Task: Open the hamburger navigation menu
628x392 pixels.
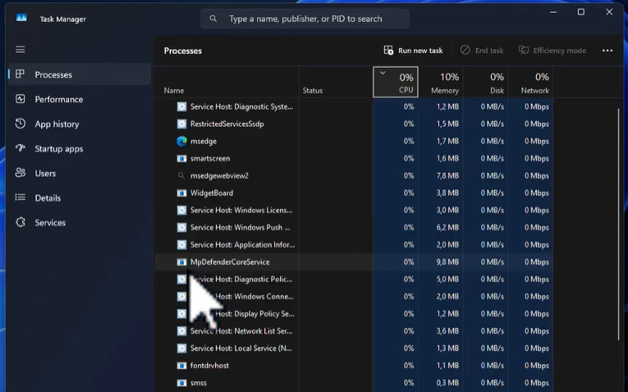Action: pyautogui.click(x=20, y=50)
